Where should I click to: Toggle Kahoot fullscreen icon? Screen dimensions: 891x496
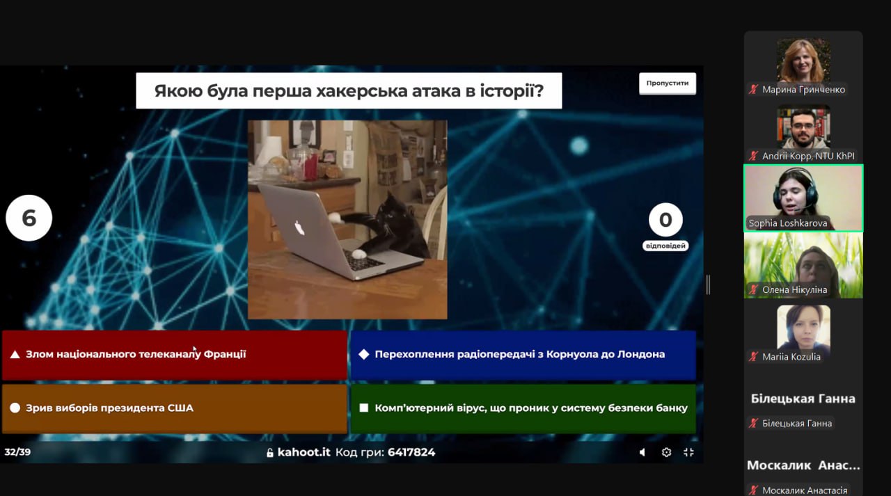point(688,452)
